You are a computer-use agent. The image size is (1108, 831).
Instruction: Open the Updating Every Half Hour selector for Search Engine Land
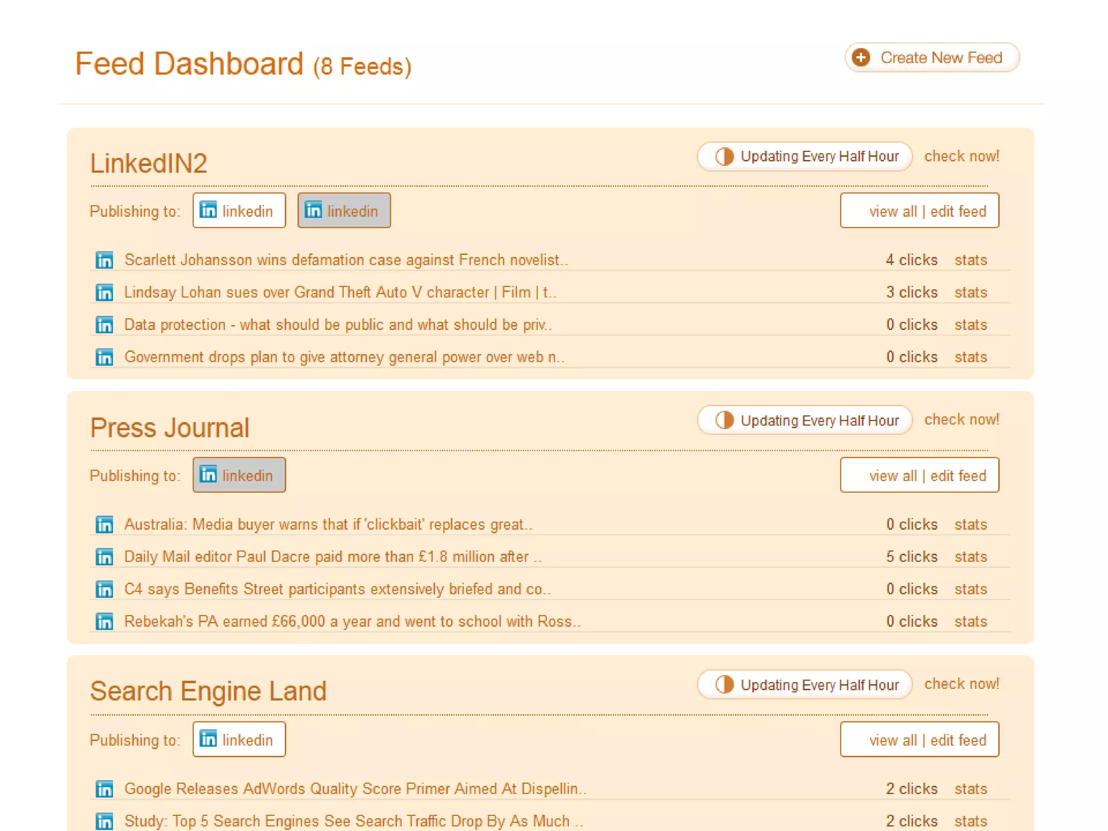point(804,685)
